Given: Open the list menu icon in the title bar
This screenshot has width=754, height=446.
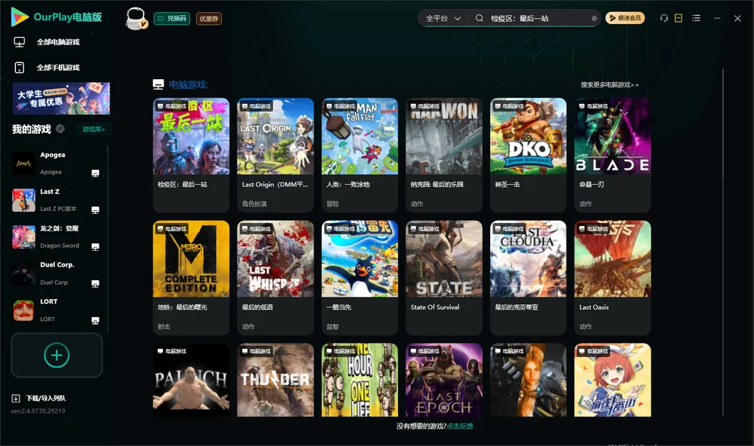Looking at the screenshot, I should pyautogui.click(x=696, y=18).
